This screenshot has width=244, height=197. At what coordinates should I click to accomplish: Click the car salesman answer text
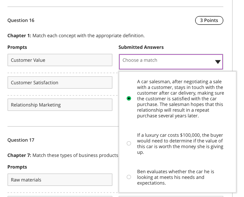(180, 98)
